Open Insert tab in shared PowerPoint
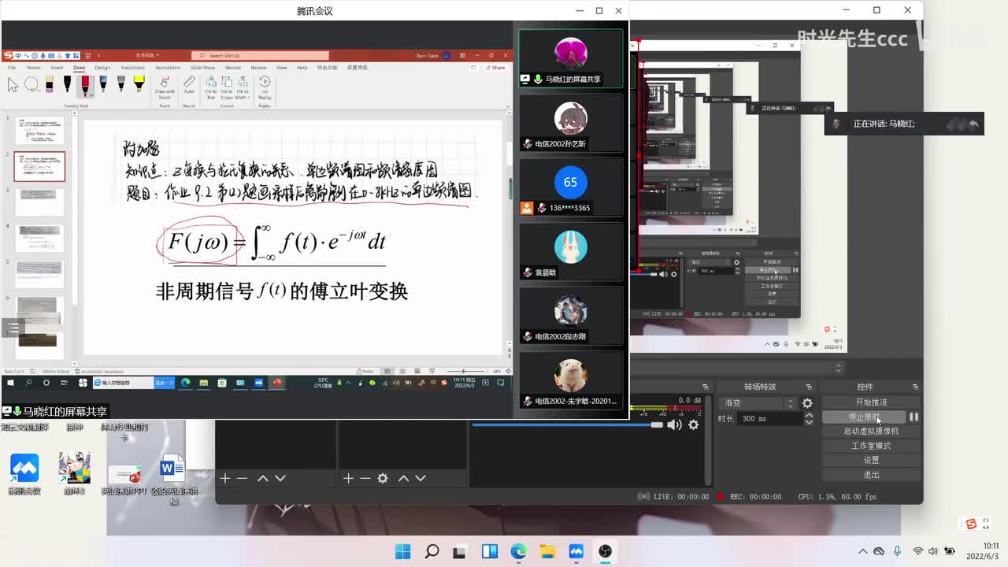 (x=57, y=68)
